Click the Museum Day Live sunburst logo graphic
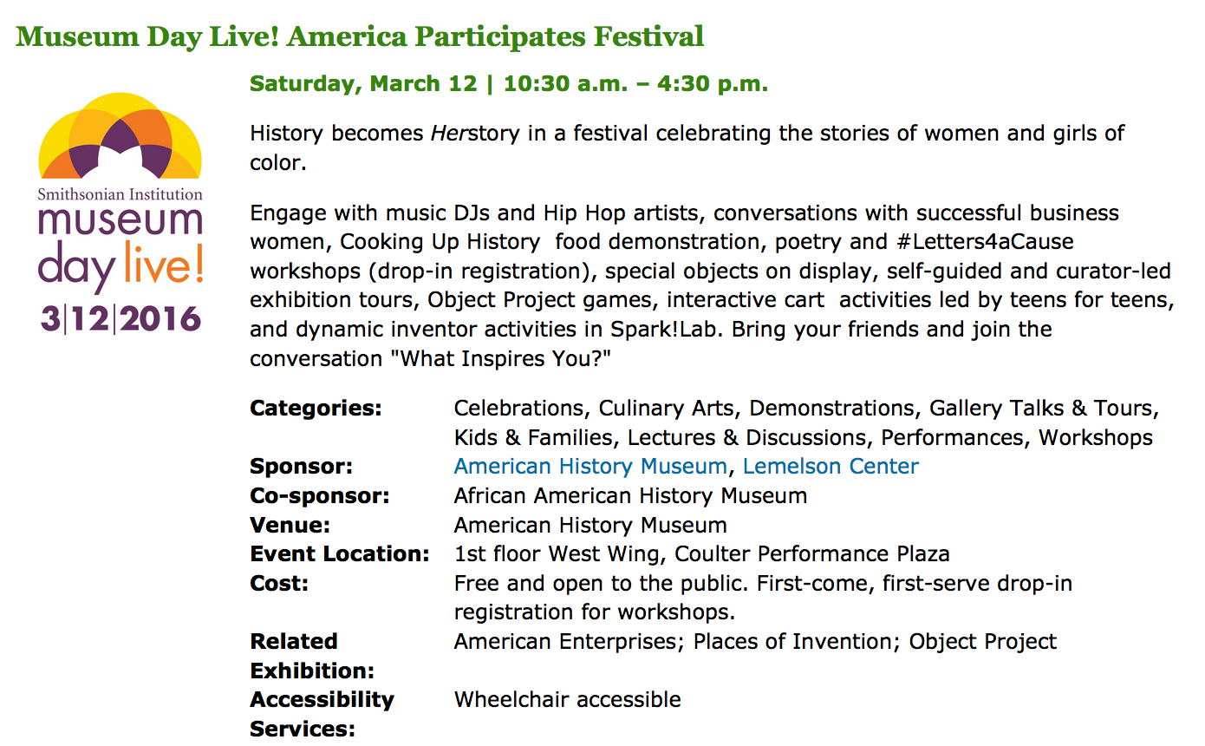The image size is (1205, 746). point(120,136)
